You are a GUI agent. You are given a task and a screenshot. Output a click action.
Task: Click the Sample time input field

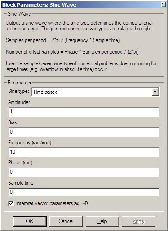[84, 192]
